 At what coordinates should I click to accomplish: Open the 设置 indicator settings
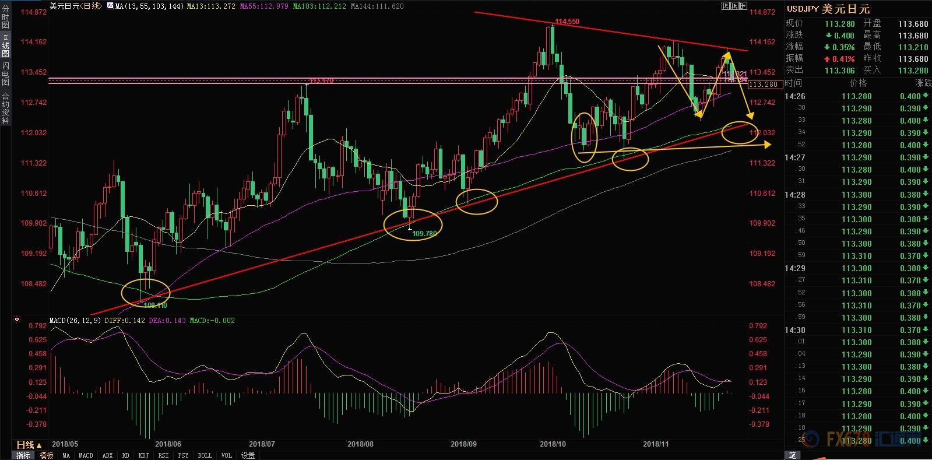point(248,455)
